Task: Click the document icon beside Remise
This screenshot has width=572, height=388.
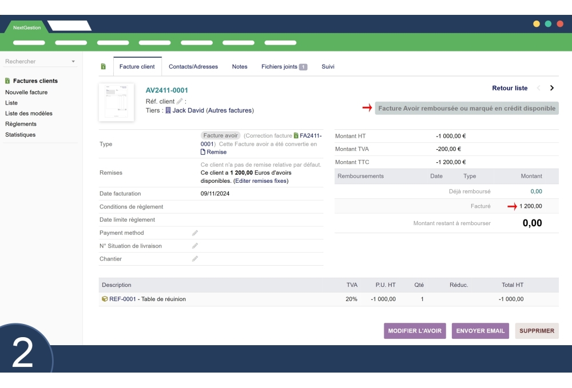Action: [x=202, y=151]
